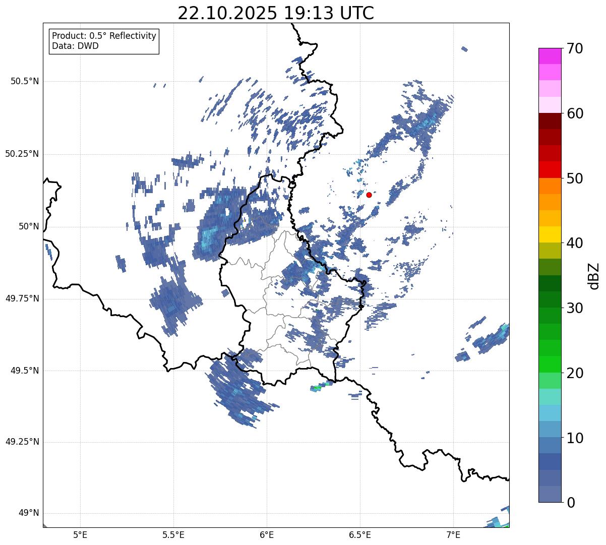Click the yellow colorbar segment above 40
The height and width of the screenshot is (545, 606).
click(x=550, y=234)
